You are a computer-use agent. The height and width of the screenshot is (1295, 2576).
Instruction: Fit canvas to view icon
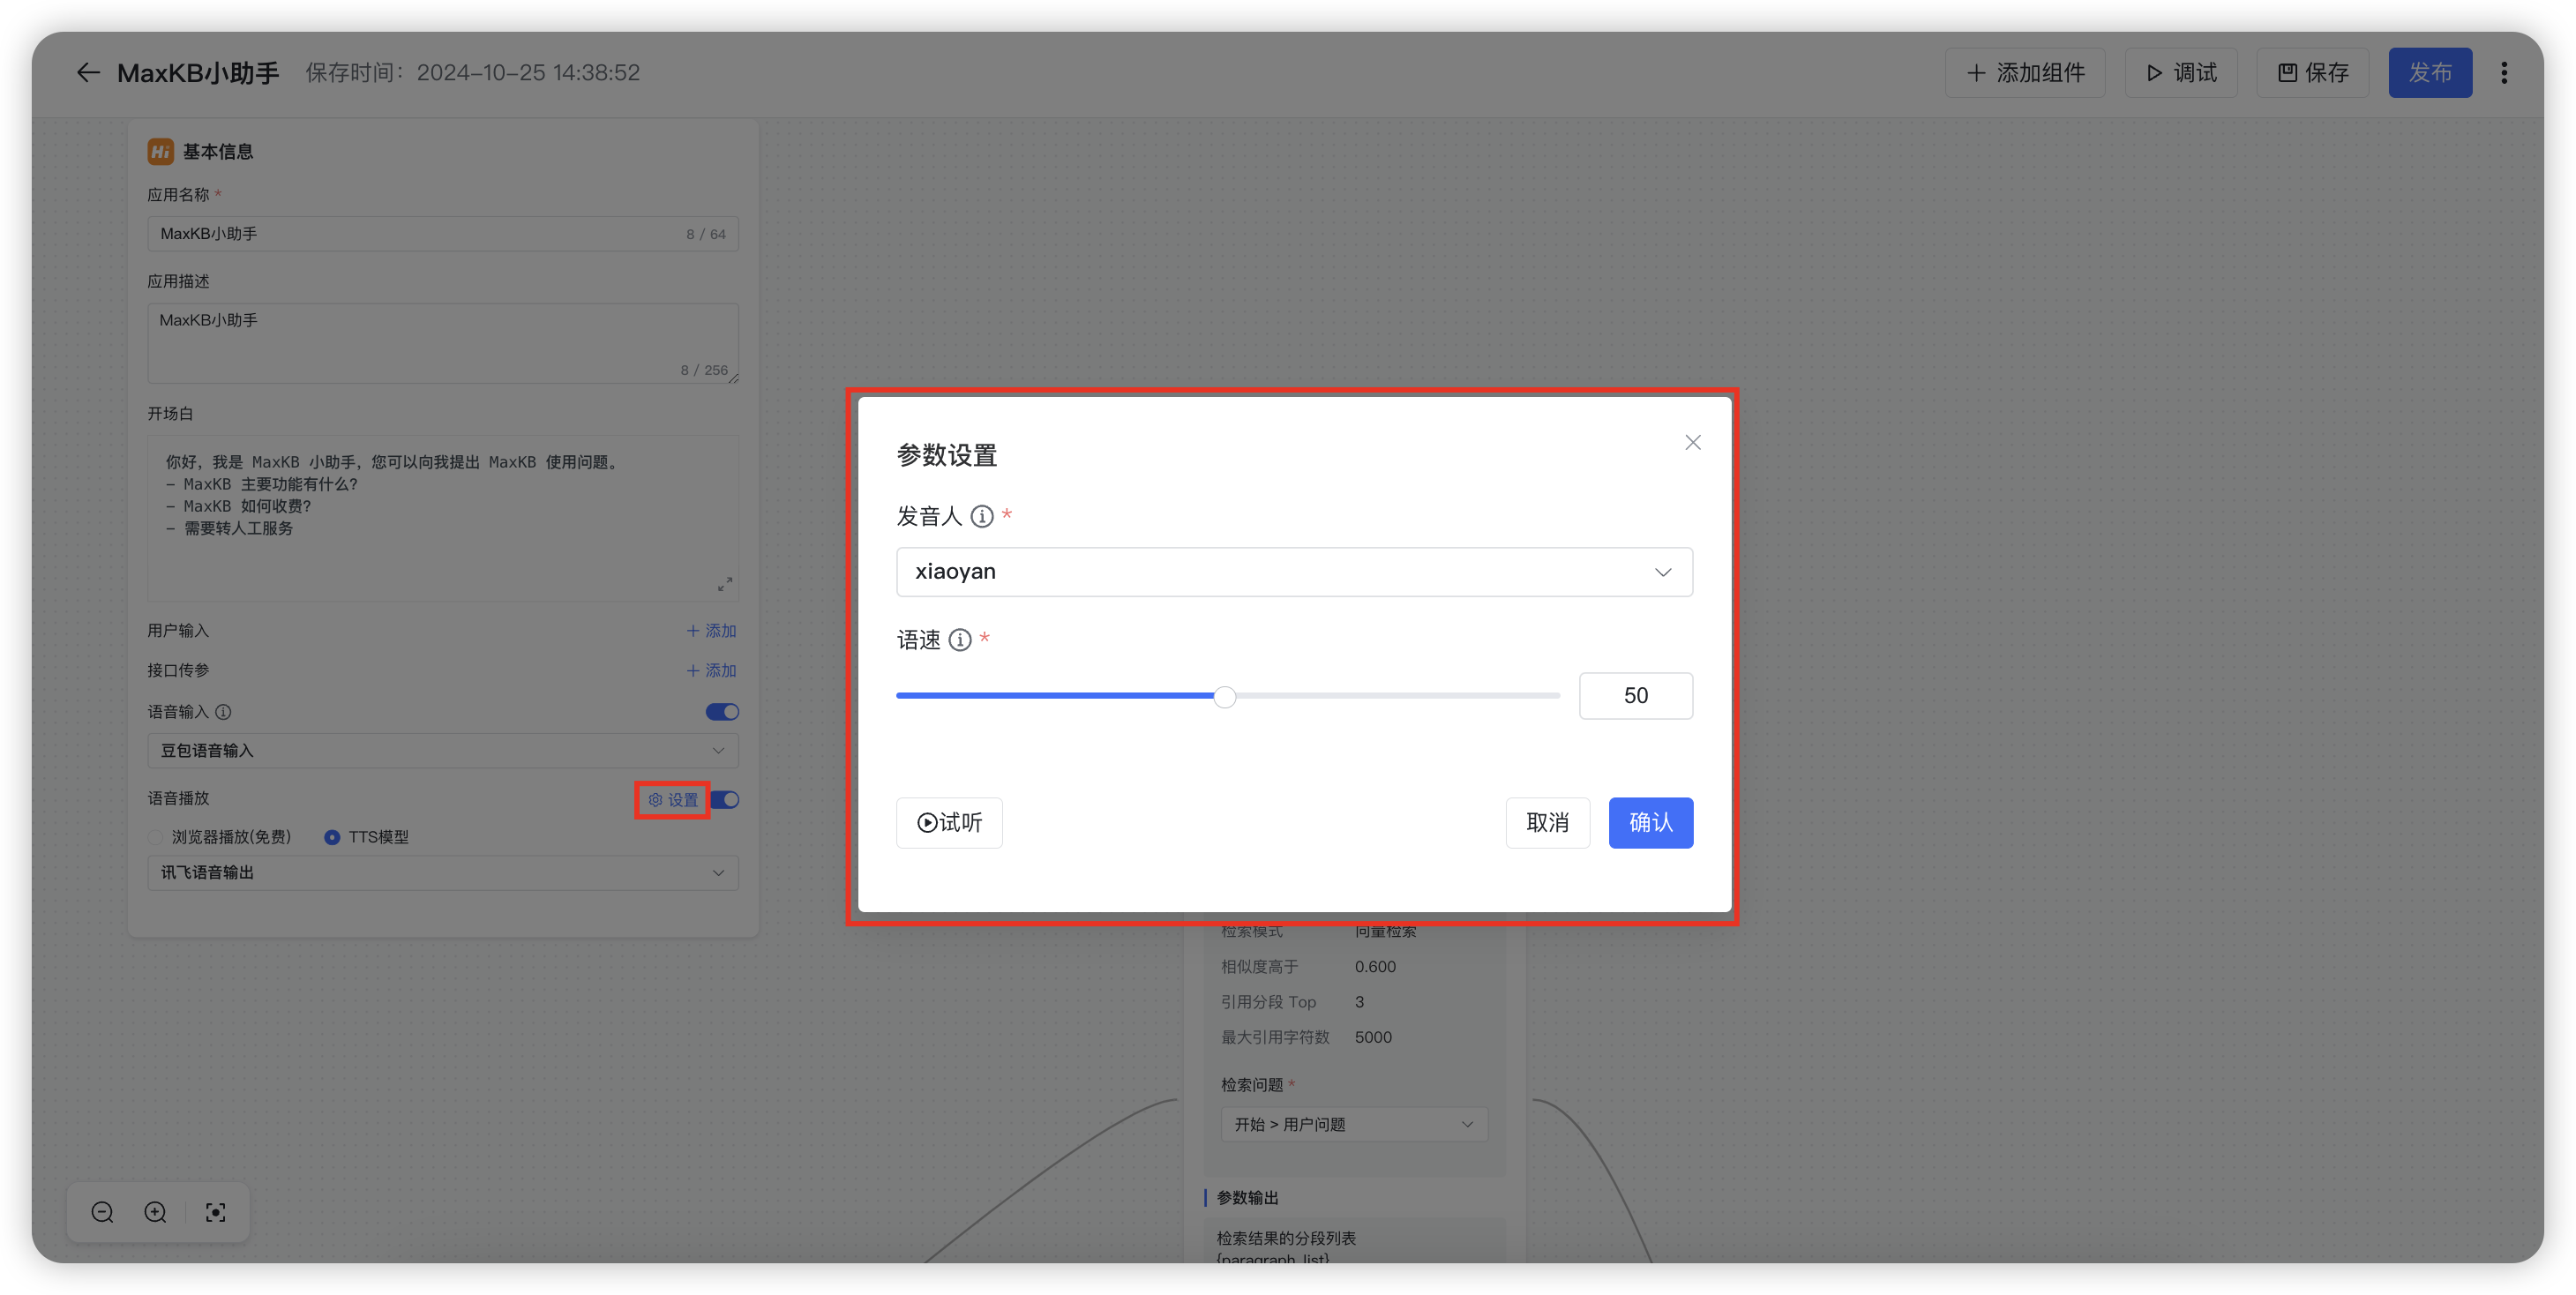point(215,1213)
